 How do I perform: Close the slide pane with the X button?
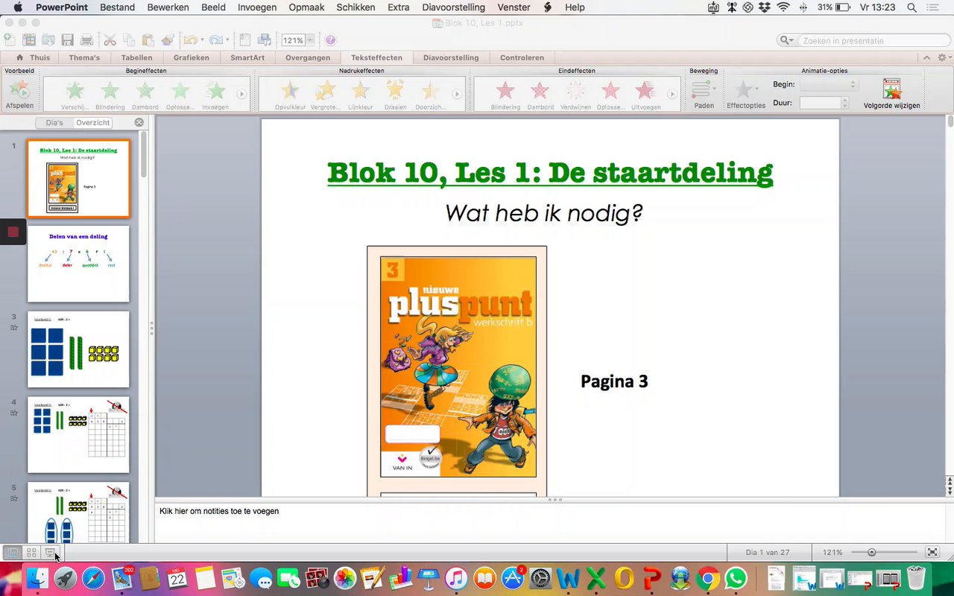tap(139, 123)
